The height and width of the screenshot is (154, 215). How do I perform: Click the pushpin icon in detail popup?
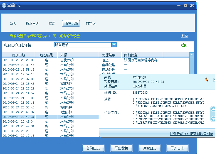pos(206,80)
